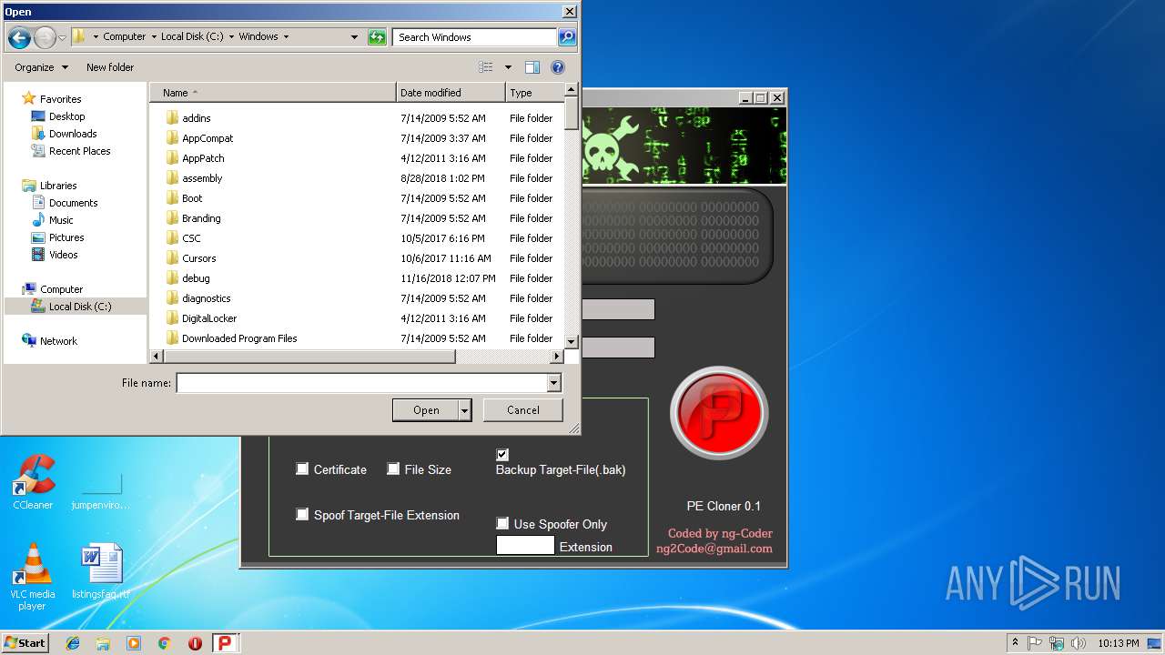Enable Use Spoofer Only checkbox
This screenshot has width=1165, height=655.
tap(502, 523)
